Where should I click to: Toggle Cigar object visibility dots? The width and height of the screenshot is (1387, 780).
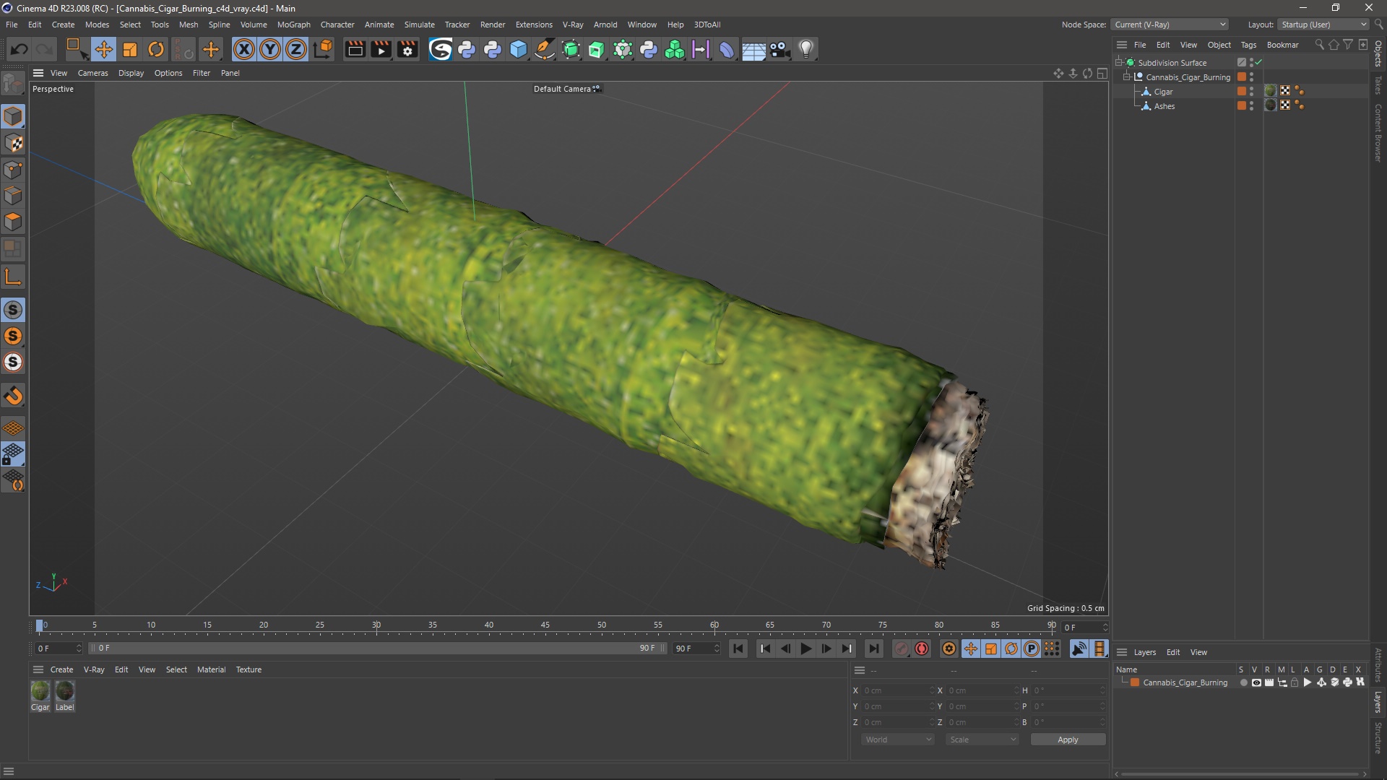coord(1251,92)
